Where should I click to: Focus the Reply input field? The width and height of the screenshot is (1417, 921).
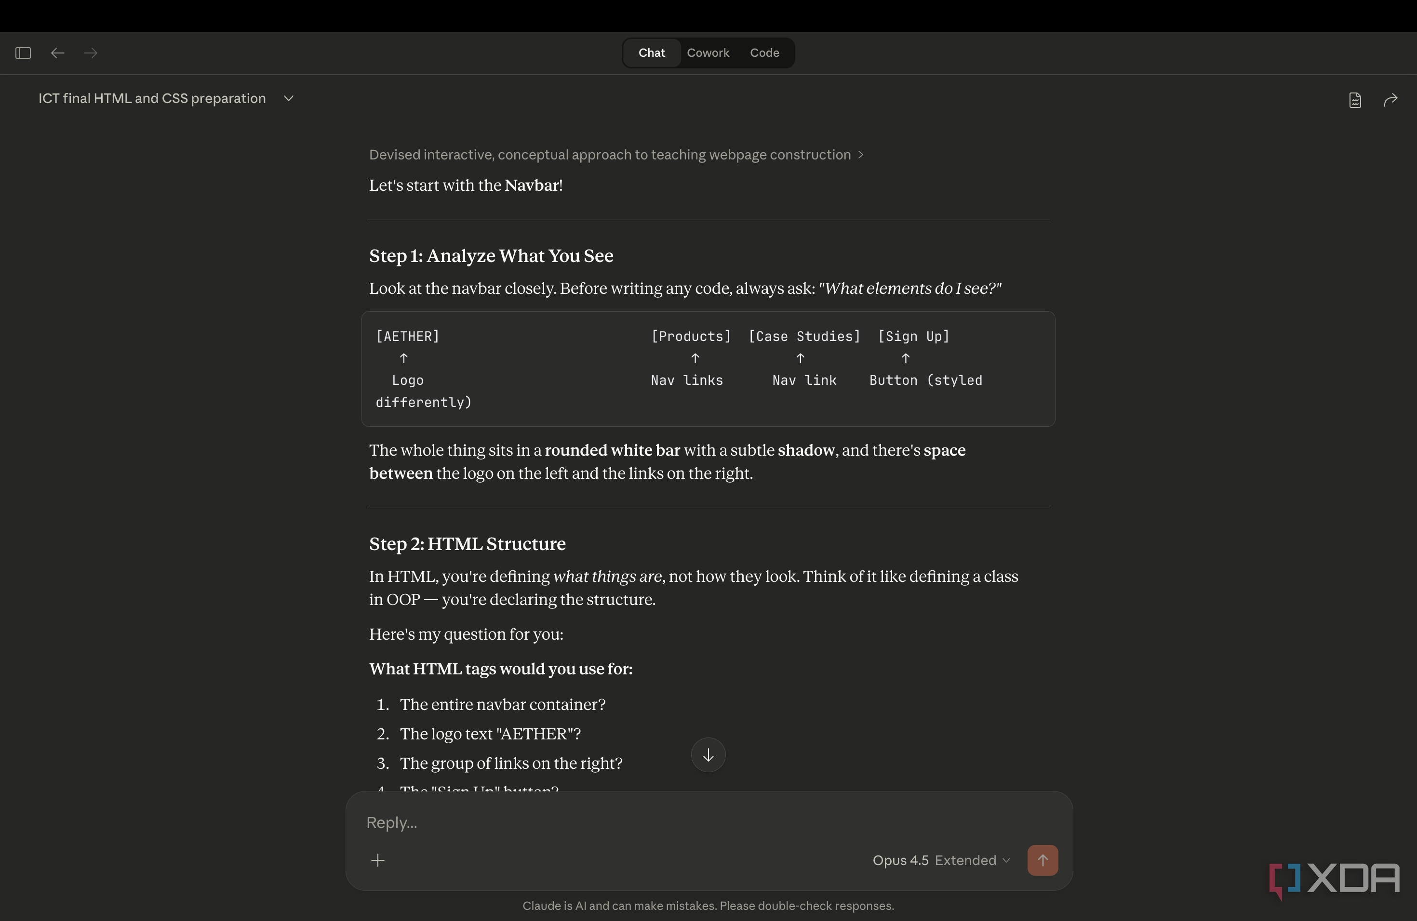[708, 823]
